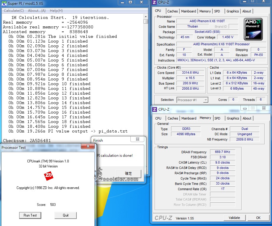The width and height of the screenshot is (272, 226).
Task: Open the About...(A) menu in Super PI
Action: pyautogui.click(x=37, y=11)
